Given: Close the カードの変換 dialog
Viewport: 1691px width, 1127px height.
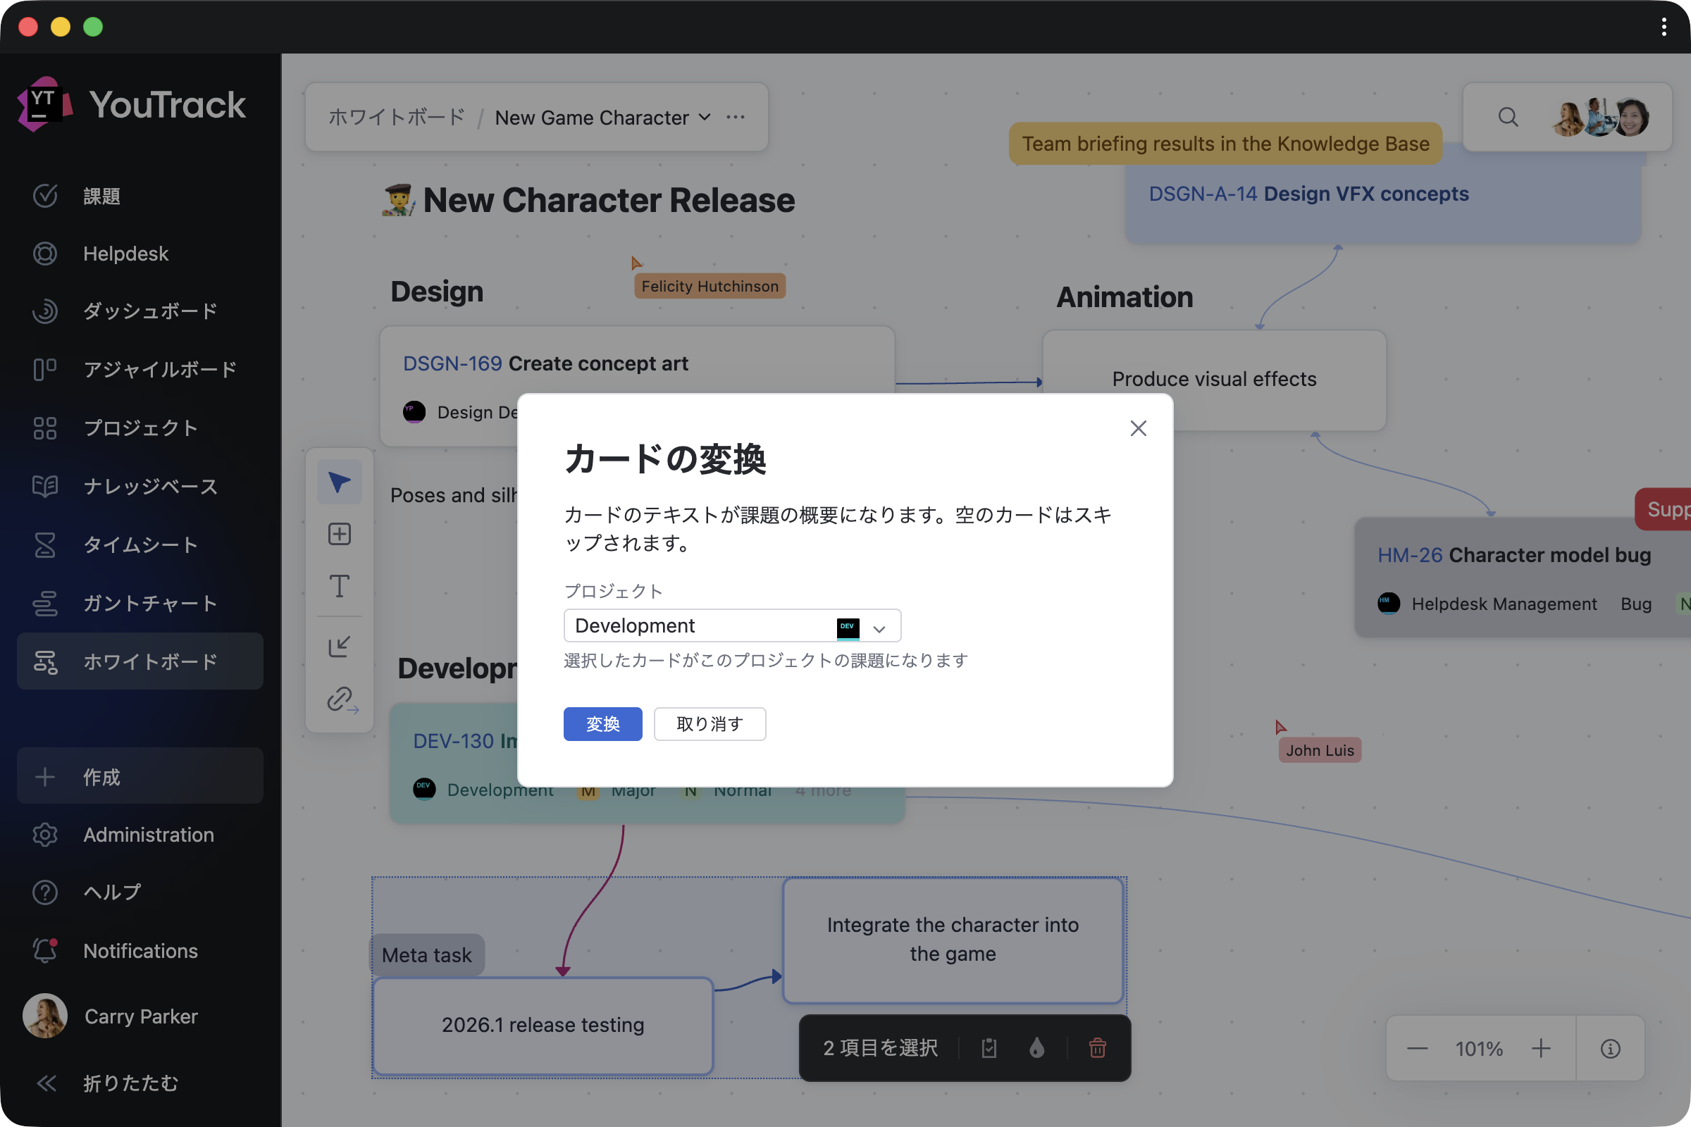Looking at the screenshot, I should pos(1137,428).
